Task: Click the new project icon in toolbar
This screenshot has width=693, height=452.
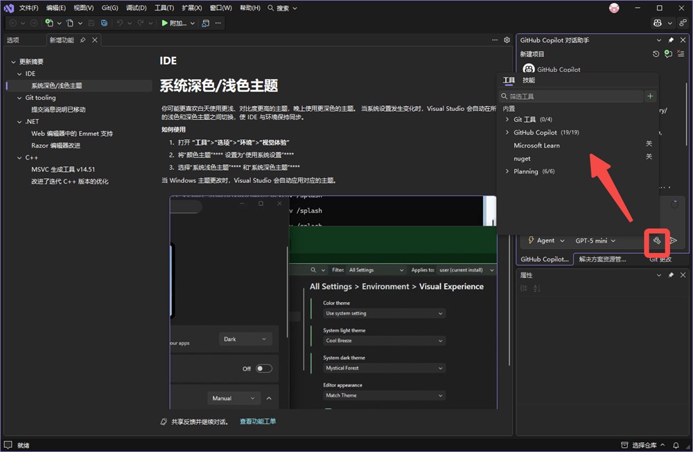Action: pos(49,23)
